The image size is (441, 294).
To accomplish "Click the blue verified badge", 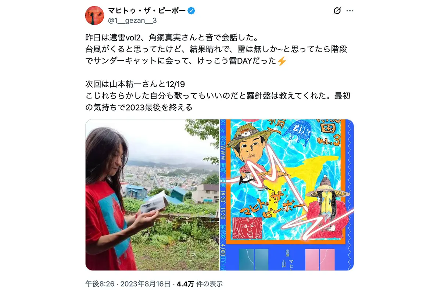I will tap(191, 11).
